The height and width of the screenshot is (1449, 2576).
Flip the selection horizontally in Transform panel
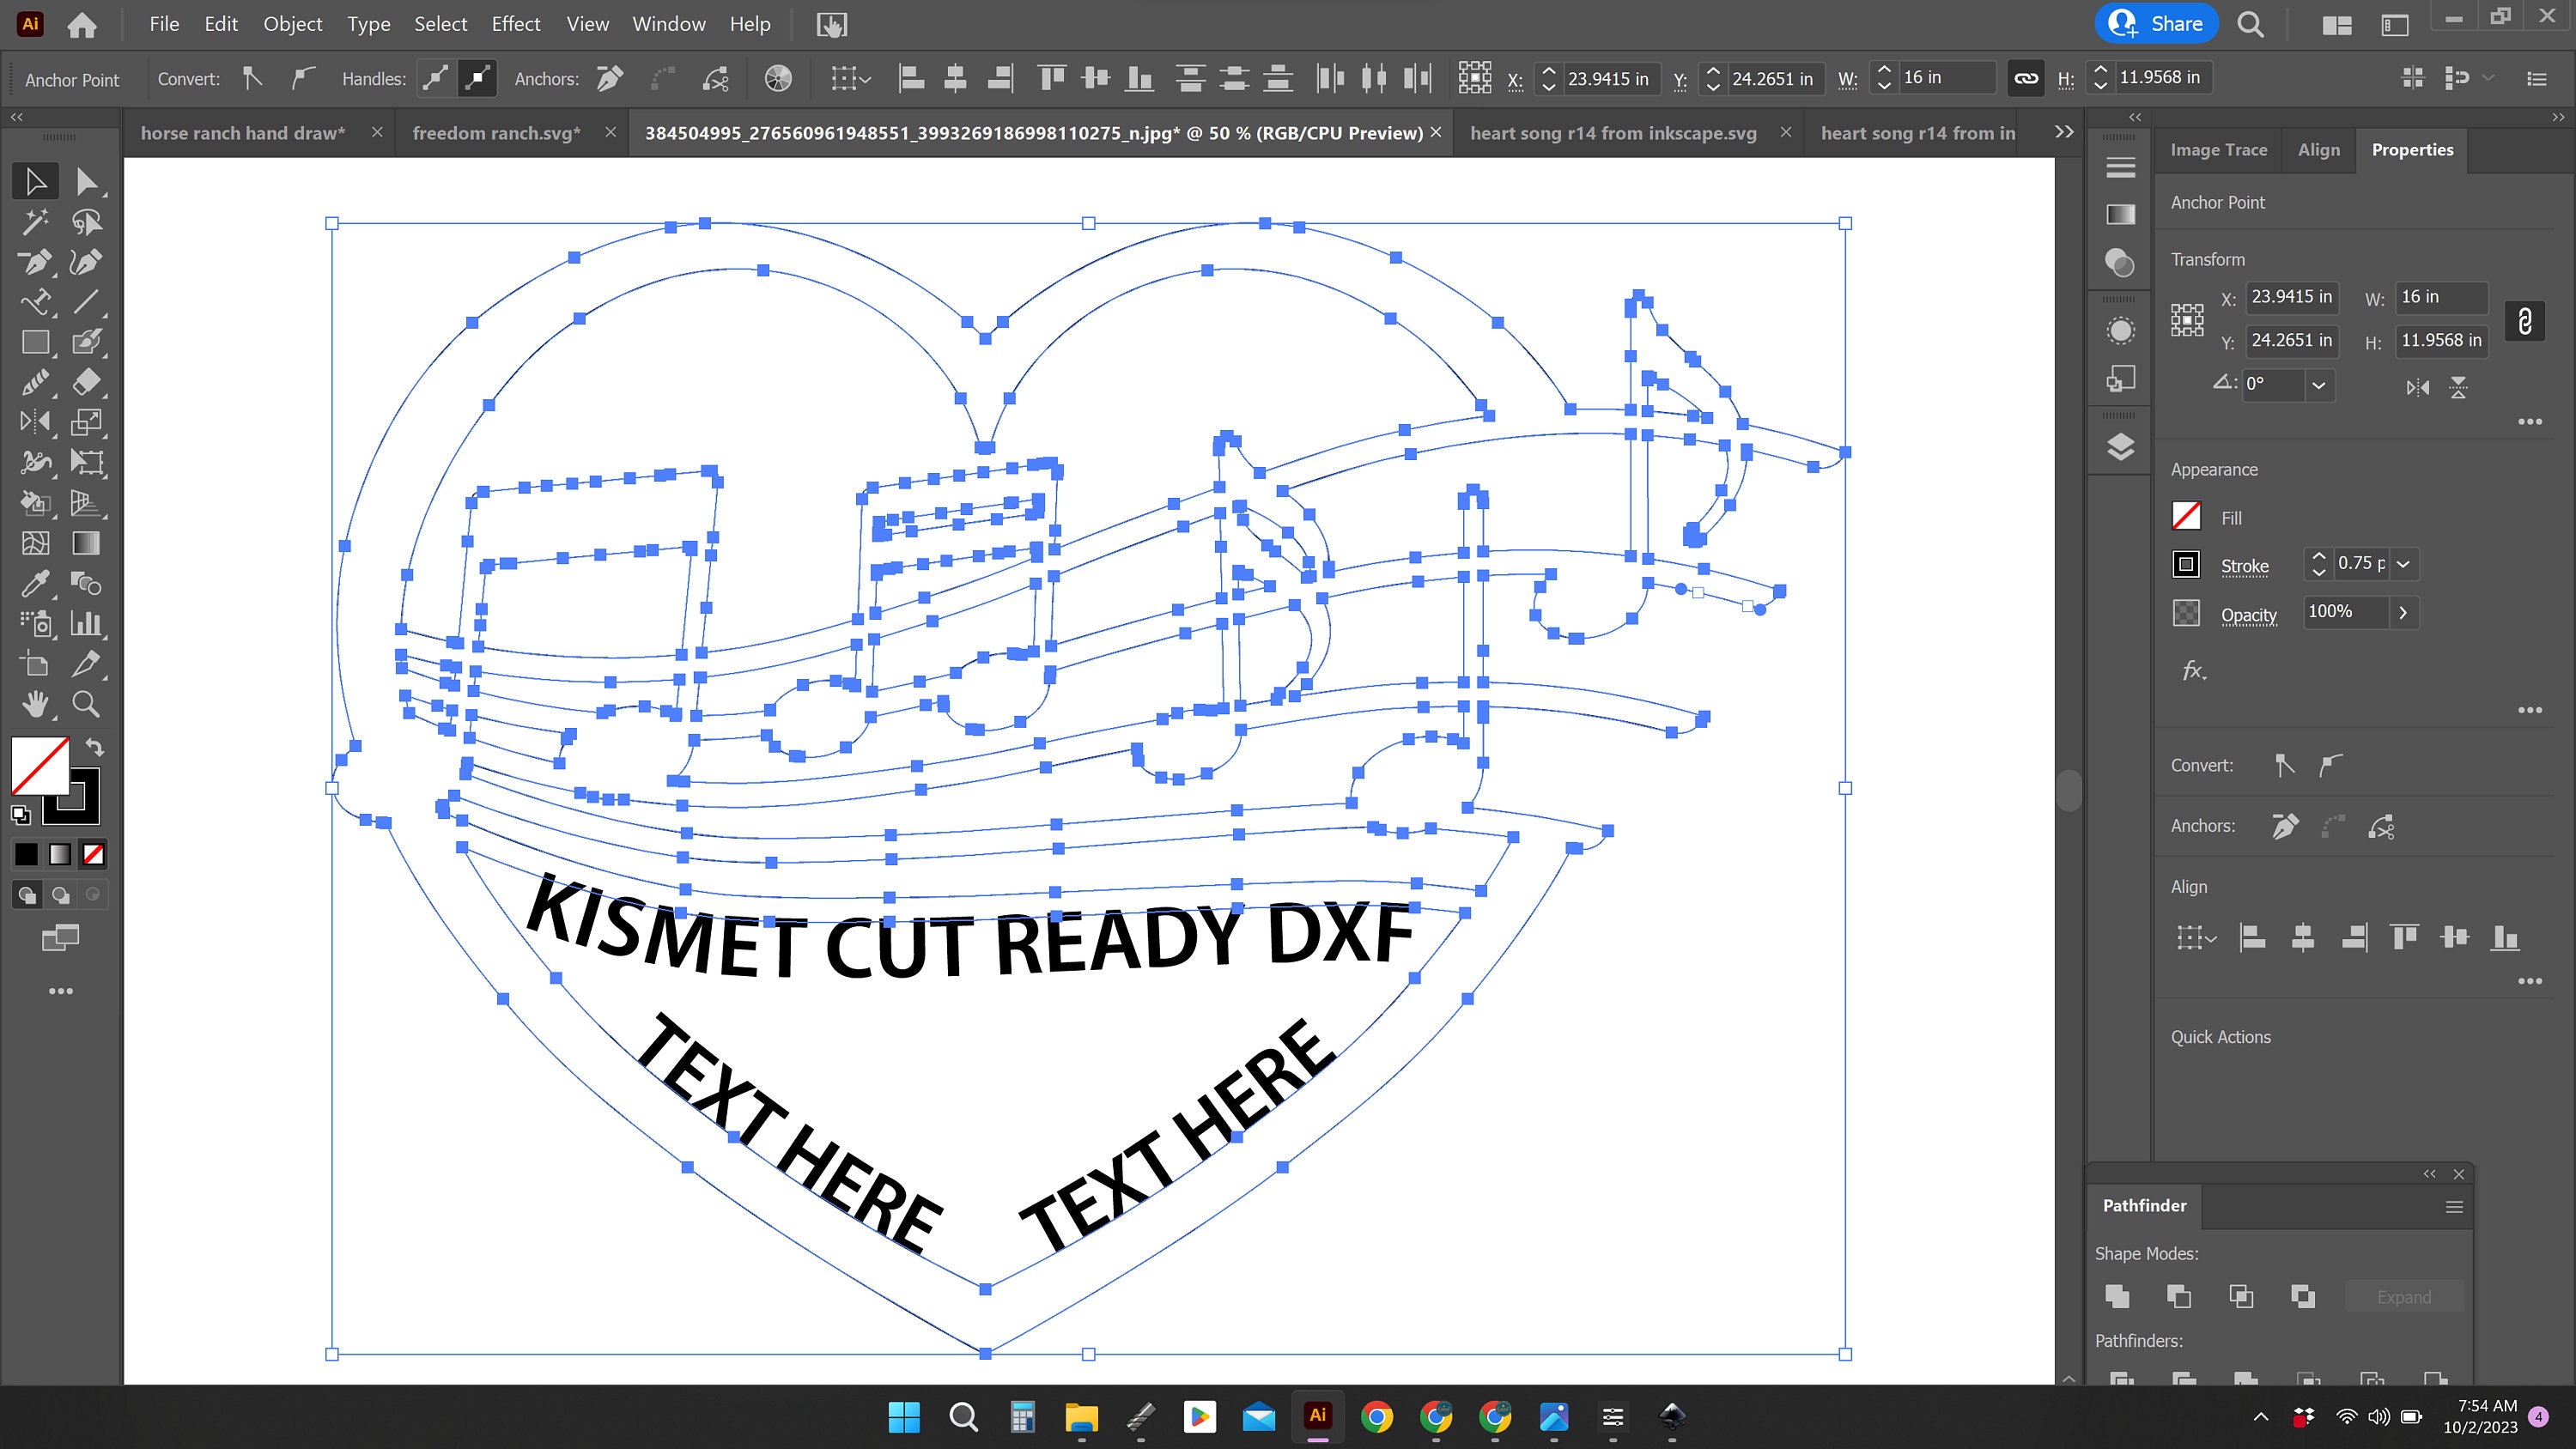(2417, 387)
